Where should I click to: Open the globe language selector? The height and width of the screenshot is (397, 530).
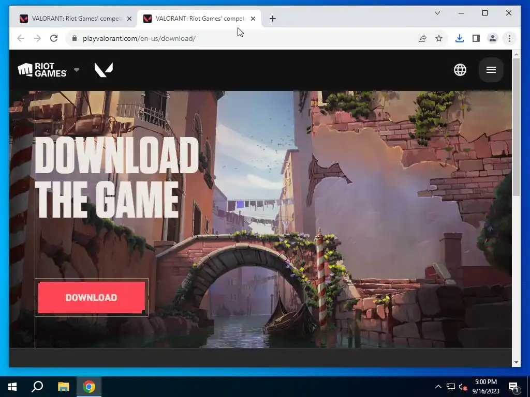click(x=460, y=70)
